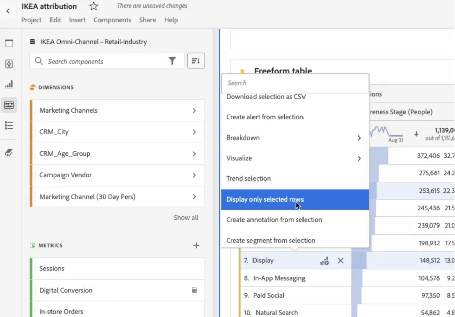
Task: Click the sort components button
Action: tap(196, 61)
